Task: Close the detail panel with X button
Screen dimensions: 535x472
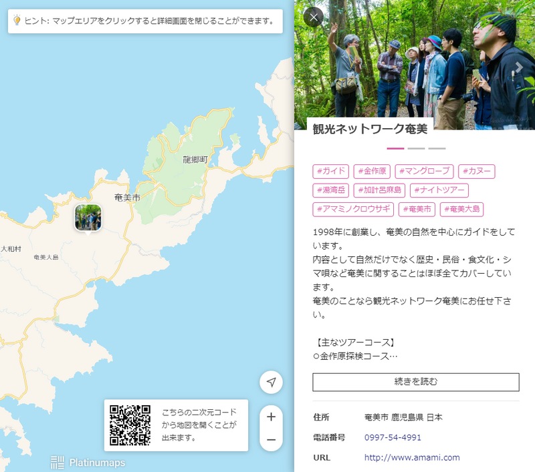Action: click(314, 17)
